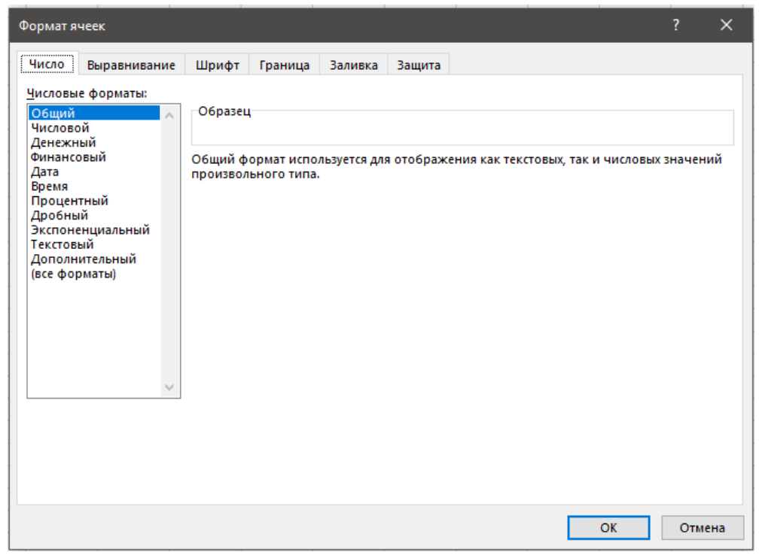The height and width of the screenshot is (555, 762).
Task: Click the list scrollbar down arrow
Action: click(x=169, y=387)
